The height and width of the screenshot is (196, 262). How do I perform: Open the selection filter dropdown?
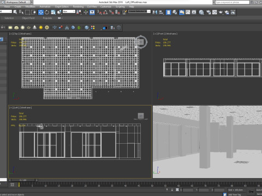coord(6,11)
